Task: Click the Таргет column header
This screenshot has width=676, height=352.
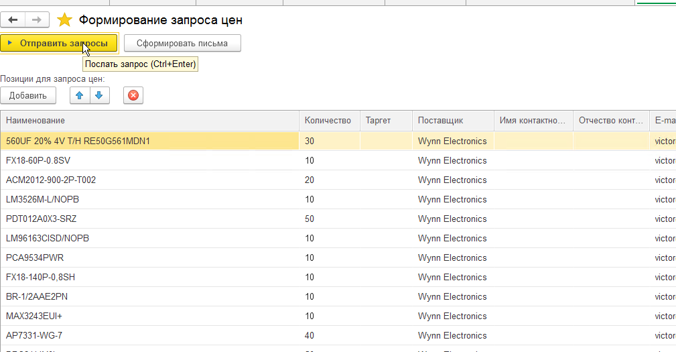Action: click(x=386, y=120)
